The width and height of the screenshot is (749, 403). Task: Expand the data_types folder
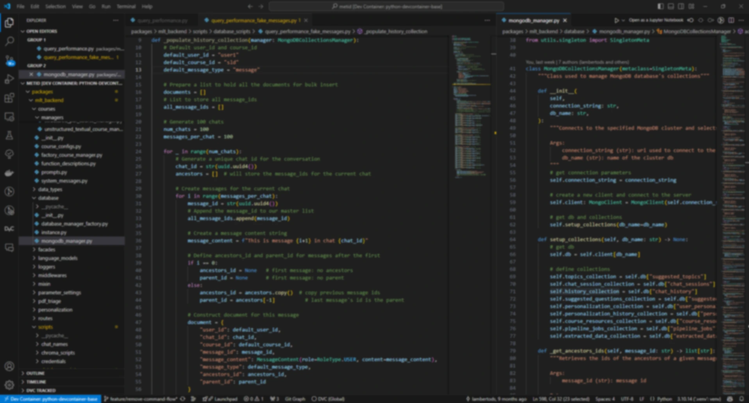pos(50,189)
